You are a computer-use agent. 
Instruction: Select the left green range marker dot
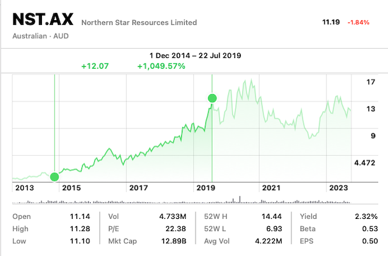(55, 177)
